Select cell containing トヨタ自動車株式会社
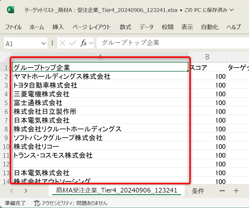249x208 pixels. tap(45, 85)
